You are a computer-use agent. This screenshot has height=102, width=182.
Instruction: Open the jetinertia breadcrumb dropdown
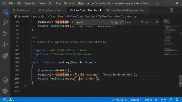pos(24,16)
